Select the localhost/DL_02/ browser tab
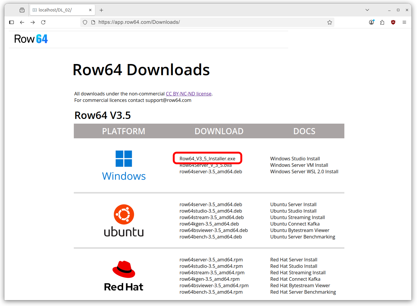 pyautogui.click(x=62, y=10)
